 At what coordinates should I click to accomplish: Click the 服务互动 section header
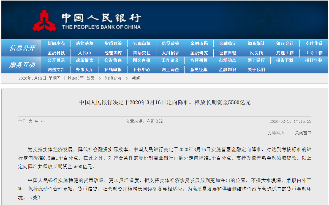click(22, 65)
